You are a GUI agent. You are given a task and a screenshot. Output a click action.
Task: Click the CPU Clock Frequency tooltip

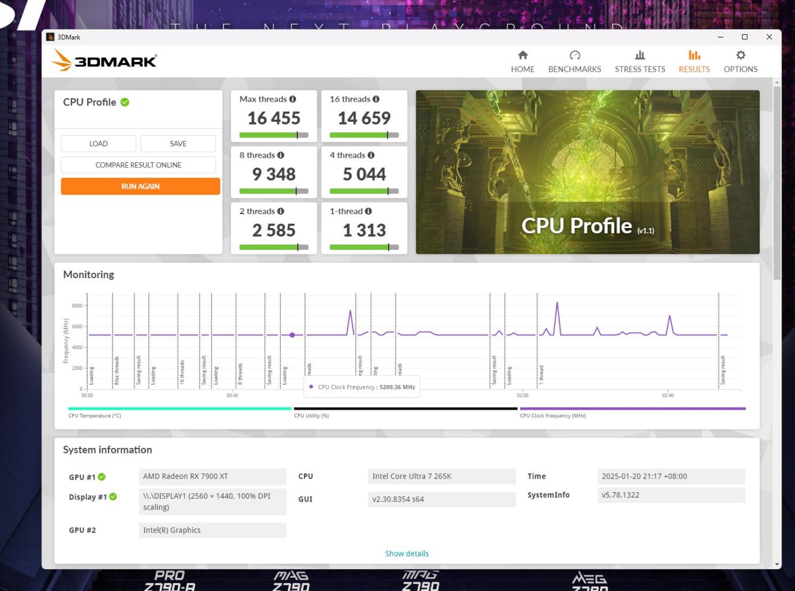point(362,387)
